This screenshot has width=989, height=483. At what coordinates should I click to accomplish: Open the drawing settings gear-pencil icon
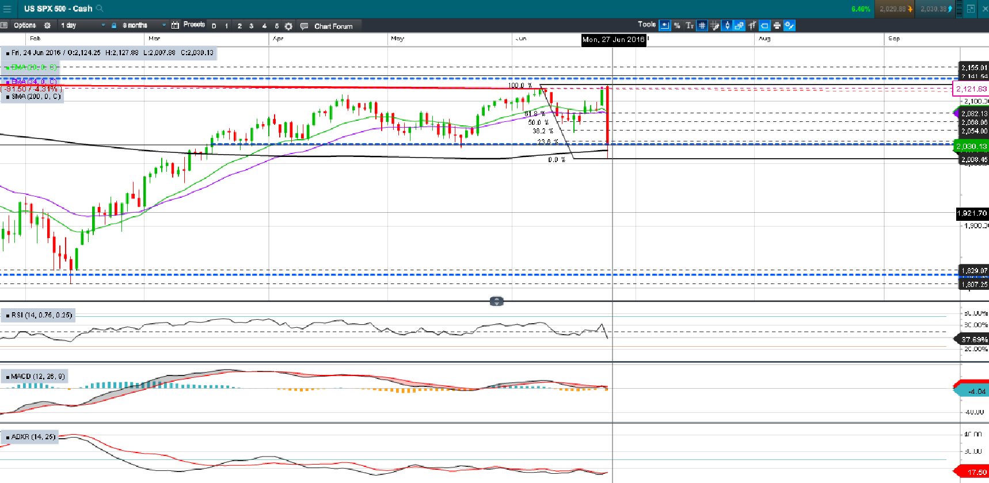click(x=789, y=25)
